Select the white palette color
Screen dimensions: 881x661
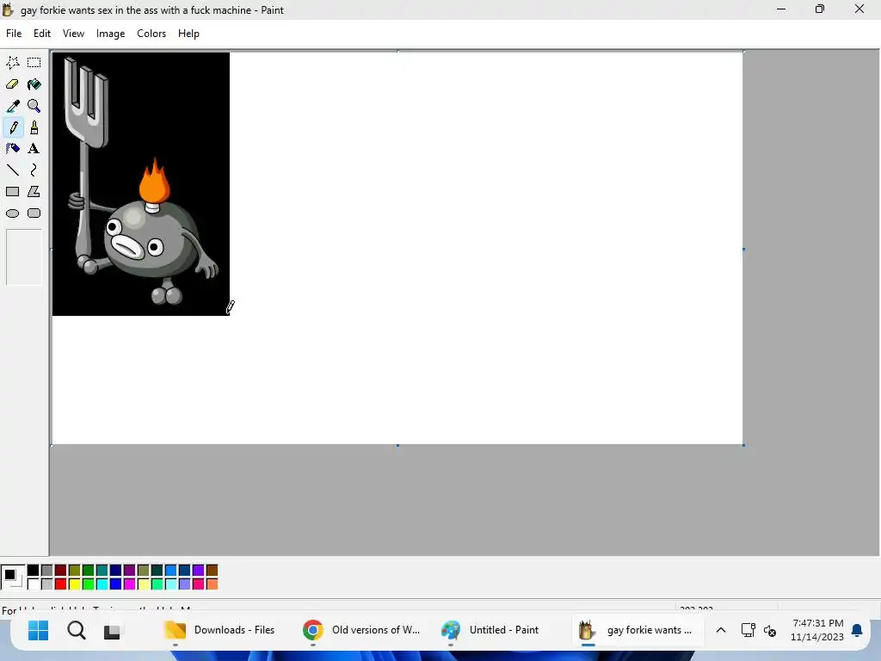[x=34, y=584]
